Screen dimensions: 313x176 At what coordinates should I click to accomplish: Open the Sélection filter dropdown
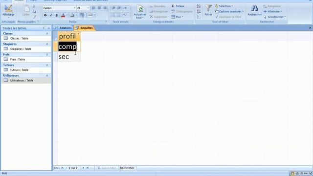224,6
